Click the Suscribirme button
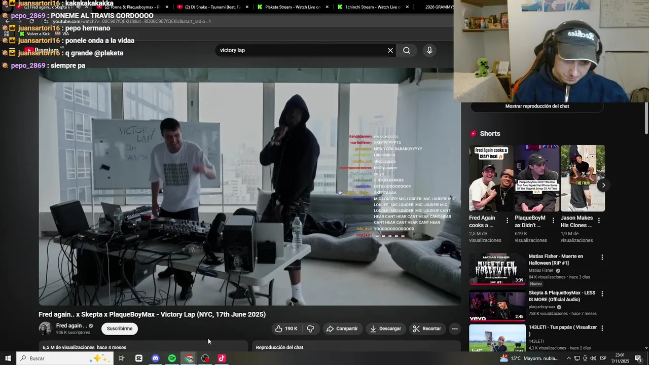 click(x=120, y=328)
